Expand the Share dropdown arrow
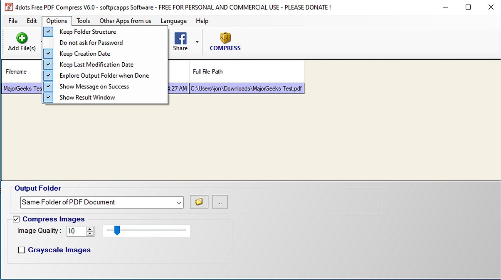 [197, 42]
